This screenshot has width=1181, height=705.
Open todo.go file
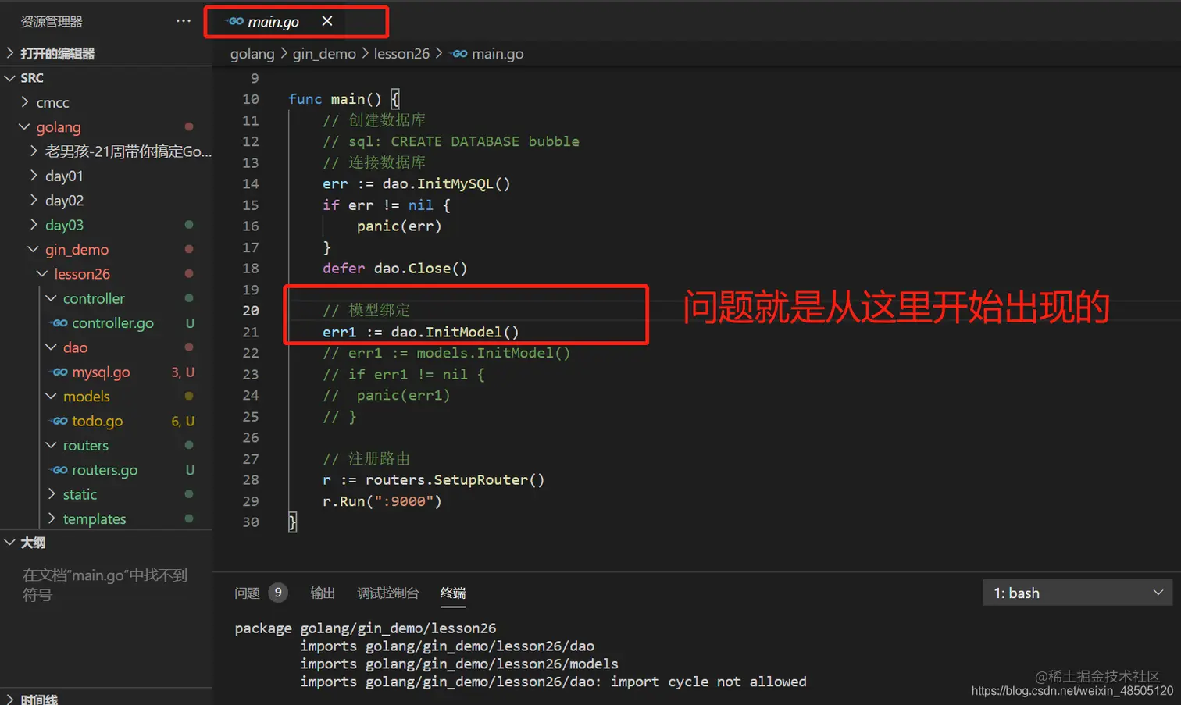pos(97,421)
